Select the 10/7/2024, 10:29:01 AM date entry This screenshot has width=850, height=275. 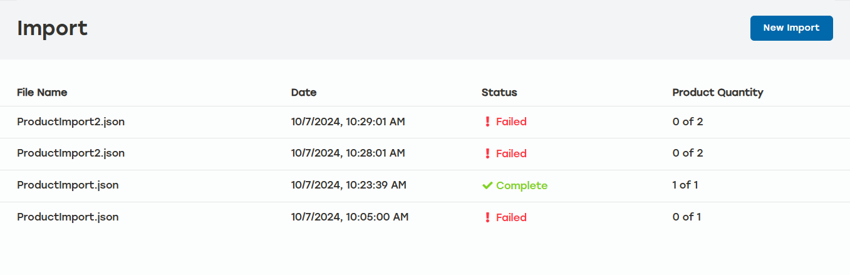[x=348, y=122]
